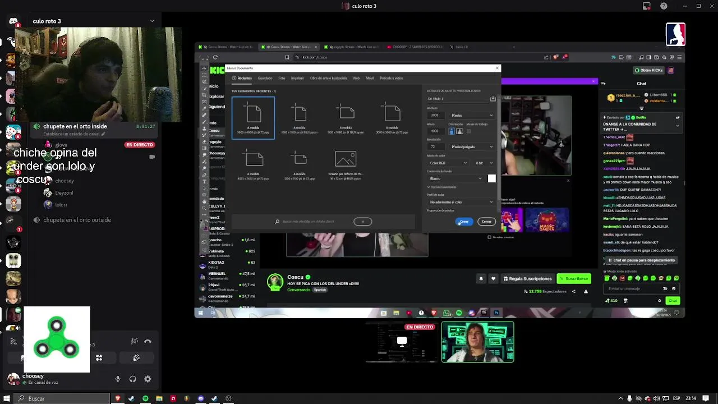Toggle noise suppression in voice panel
The image size is (718, 404).
134,341
